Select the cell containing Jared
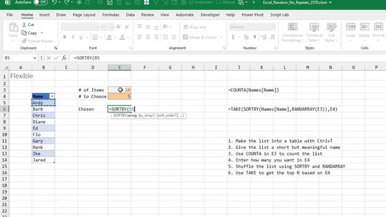The width and height of the screenshot is (386, 217). coord(43,160)
